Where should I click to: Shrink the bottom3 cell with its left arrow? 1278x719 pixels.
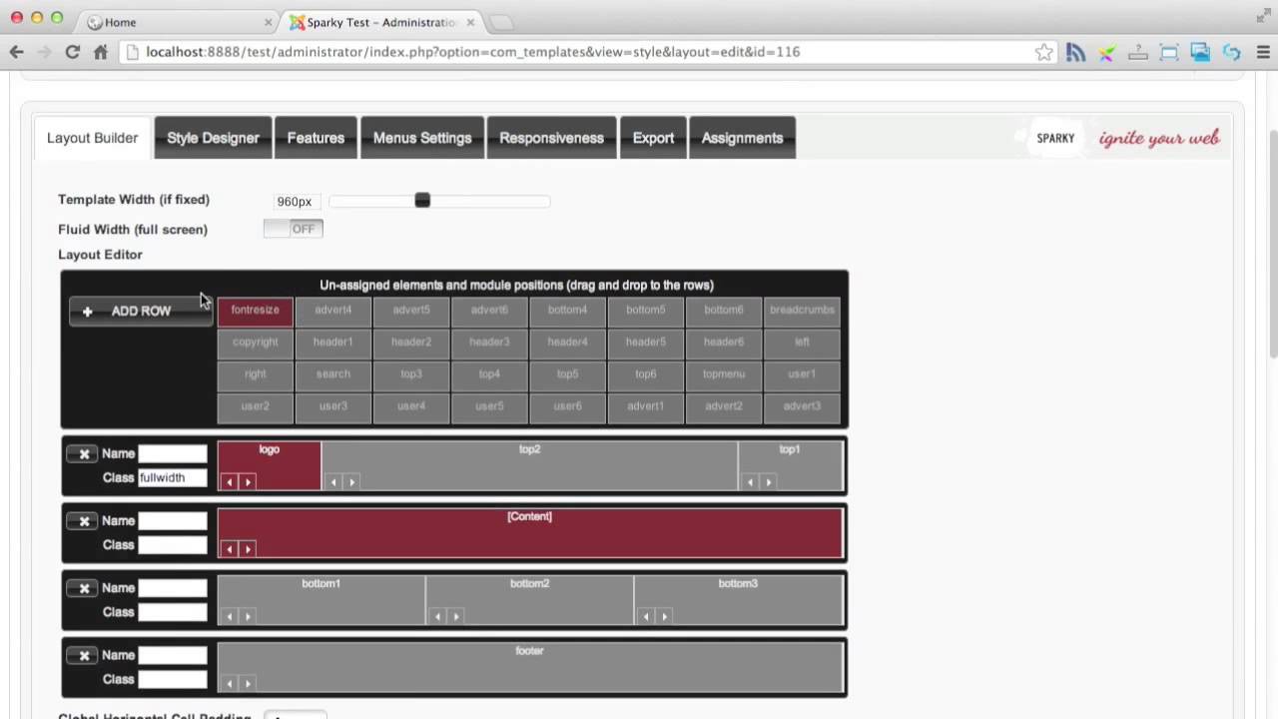pos(646,616)
